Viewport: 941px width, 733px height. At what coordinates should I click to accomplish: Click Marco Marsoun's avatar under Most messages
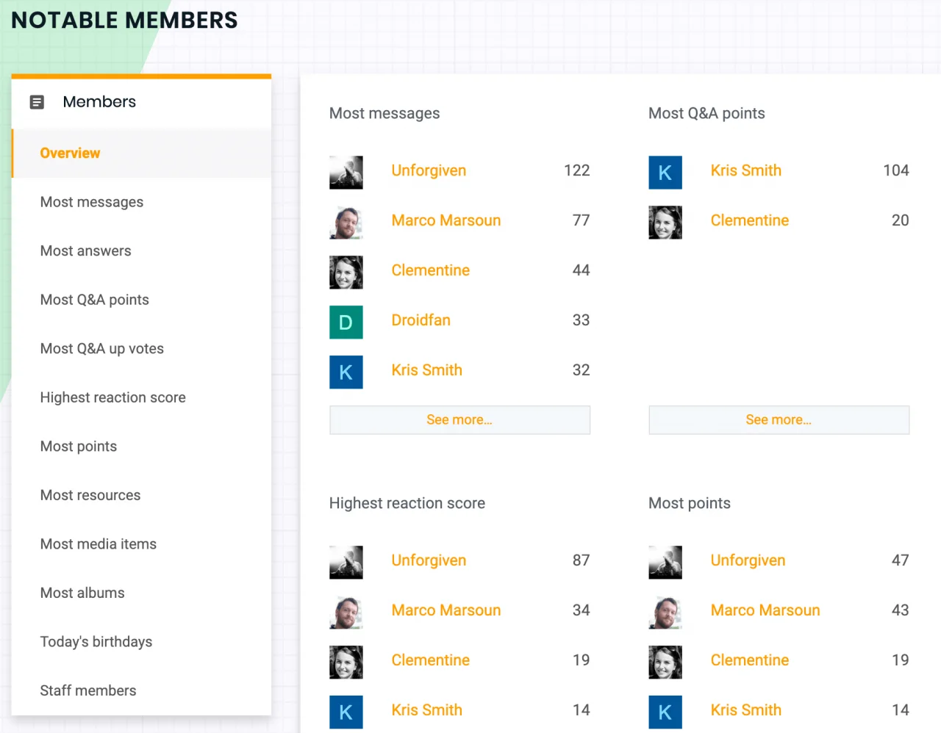pos(346,223)
